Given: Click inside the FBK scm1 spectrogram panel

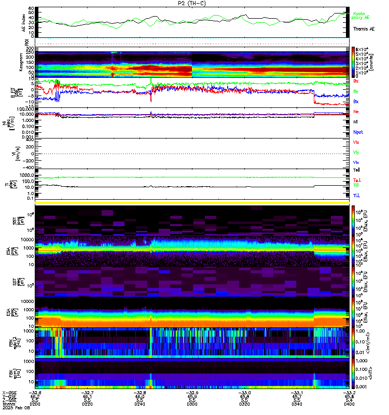Looking at the screenshot, I should [x=192, y=374].
